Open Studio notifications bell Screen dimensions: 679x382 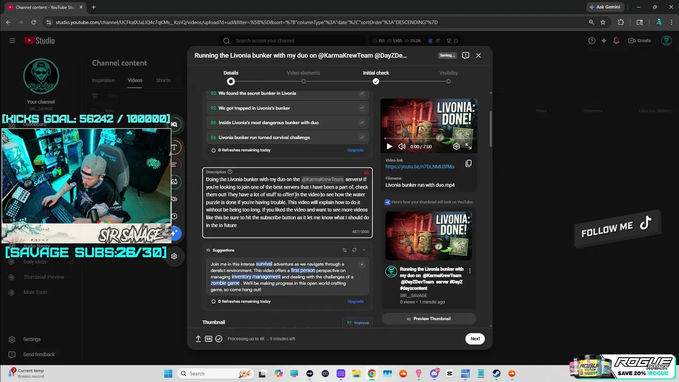pyautogui.click(x=616, y=40)
